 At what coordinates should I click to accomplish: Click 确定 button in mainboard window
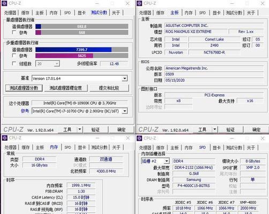click(256, 129)
